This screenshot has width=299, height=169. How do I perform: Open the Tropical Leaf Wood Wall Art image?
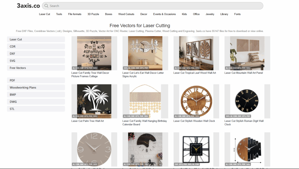coord(196,53)
